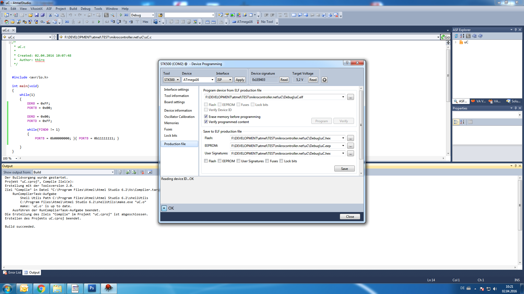Viewport: 524px width, 294px height.
Task: Click the Atmel Studio ladybug taskbar icon
Action: click(109, 289)
